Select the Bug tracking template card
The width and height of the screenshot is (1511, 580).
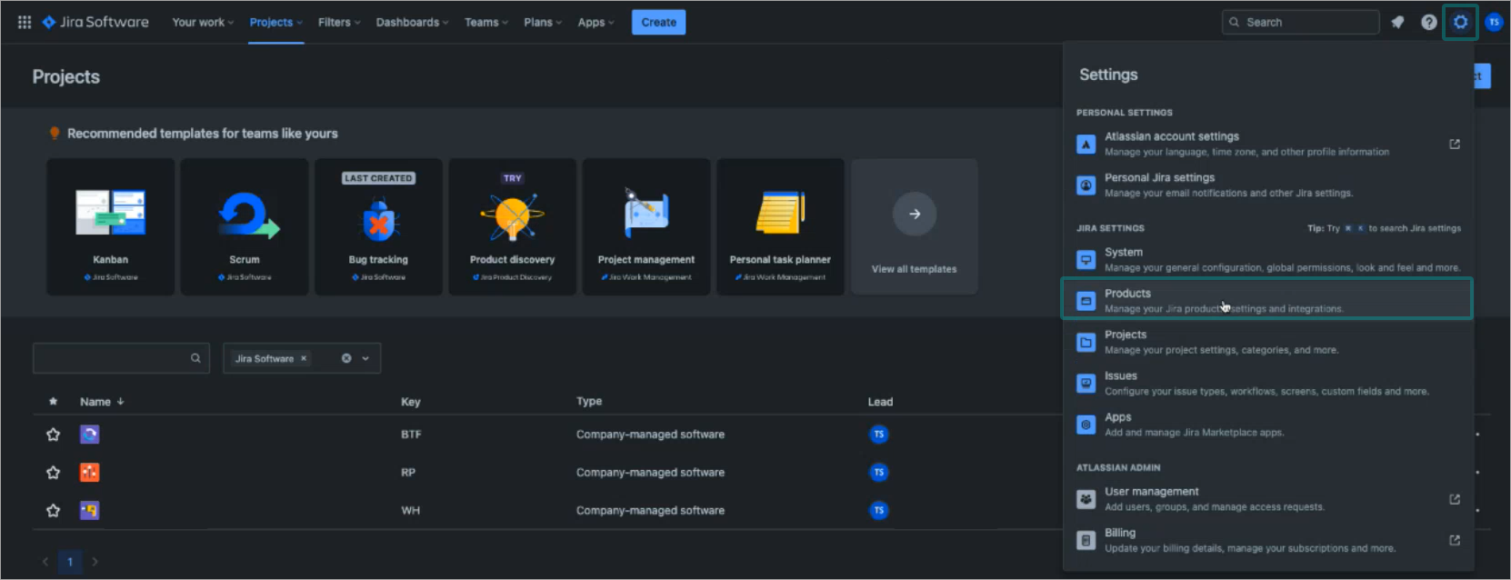click(x=378, y=226)
